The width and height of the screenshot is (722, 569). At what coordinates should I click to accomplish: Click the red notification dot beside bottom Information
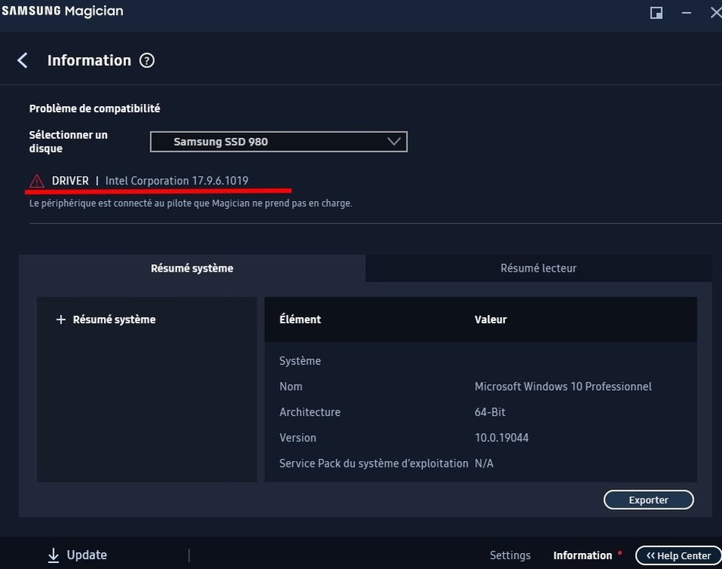click(620, 552)
